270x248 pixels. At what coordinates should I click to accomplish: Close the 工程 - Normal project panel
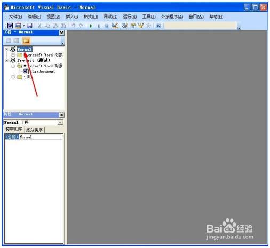(61, 33)
